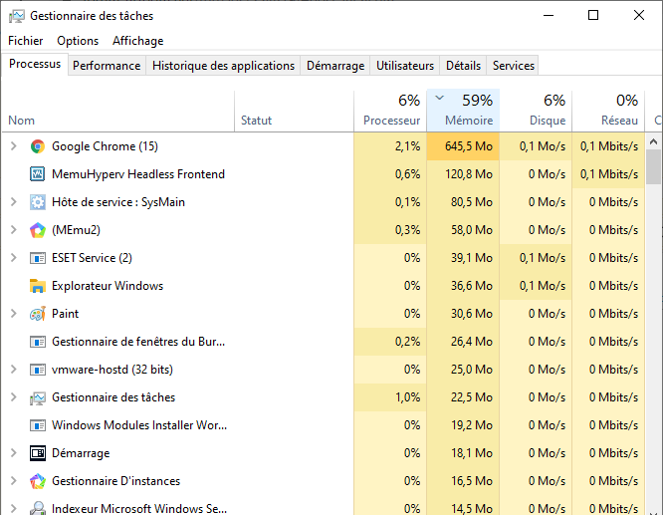Screen dimensions: 663x515
Task: Click the vmware-hostd process icon
Action: point(38,370)
